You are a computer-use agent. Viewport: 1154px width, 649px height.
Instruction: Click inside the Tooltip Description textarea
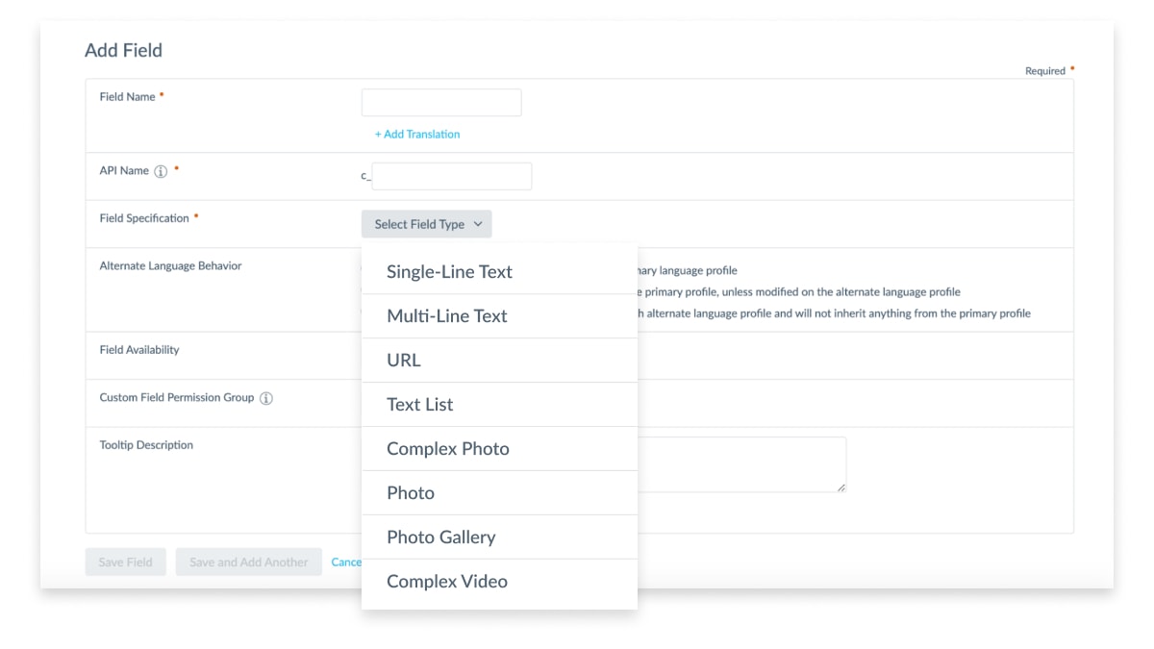(x=741, y=464)
